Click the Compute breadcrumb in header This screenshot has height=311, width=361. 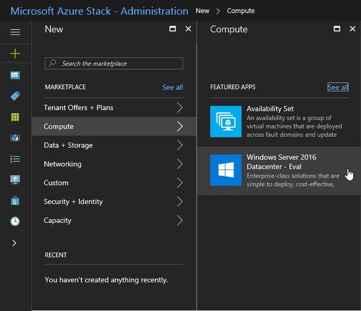(x=241, y=11)
